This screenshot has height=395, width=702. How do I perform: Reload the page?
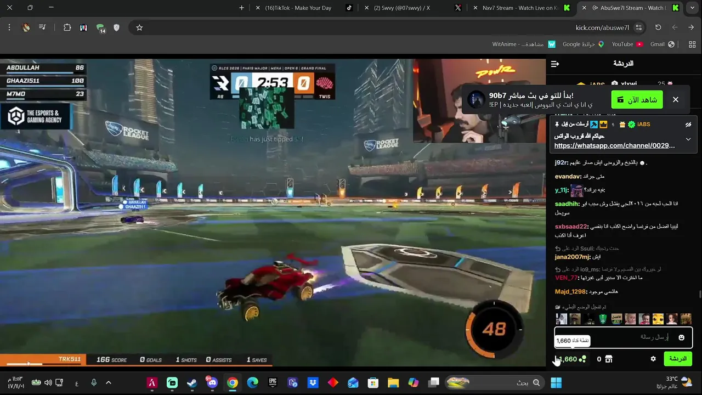coord(658,27)
